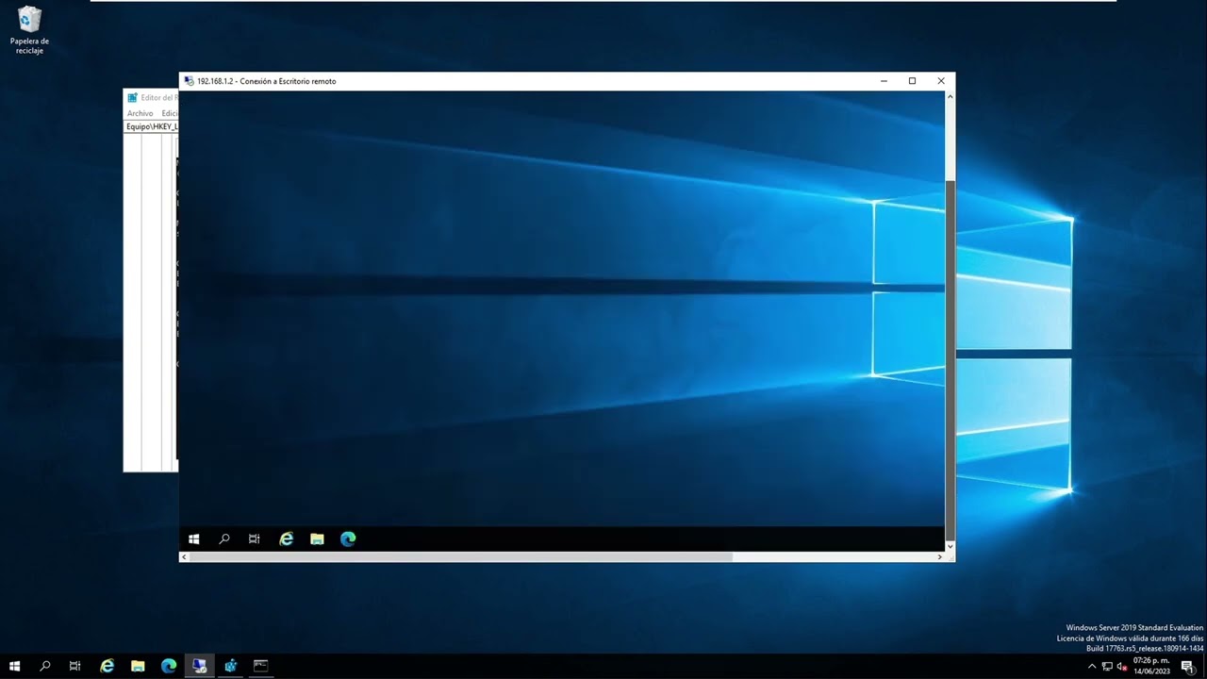
Task: Open the remote session Start button
Action: [194, 538]
